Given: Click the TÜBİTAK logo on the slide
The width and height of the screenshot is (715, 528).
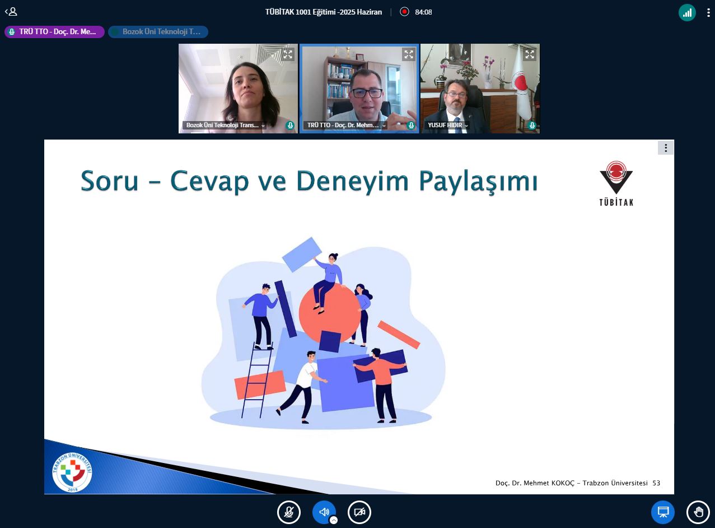Looking at the screenshot, I should coord(616,183).
